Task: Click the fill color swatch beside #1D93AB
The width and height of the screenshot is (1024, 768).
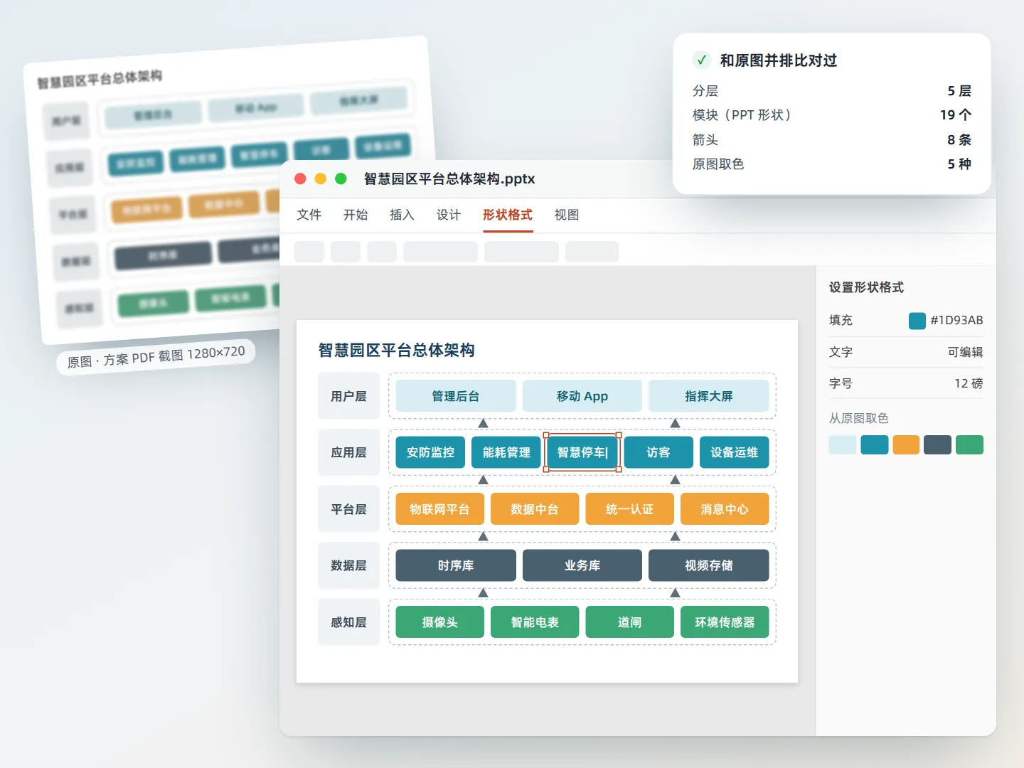Action: point(917,321)
